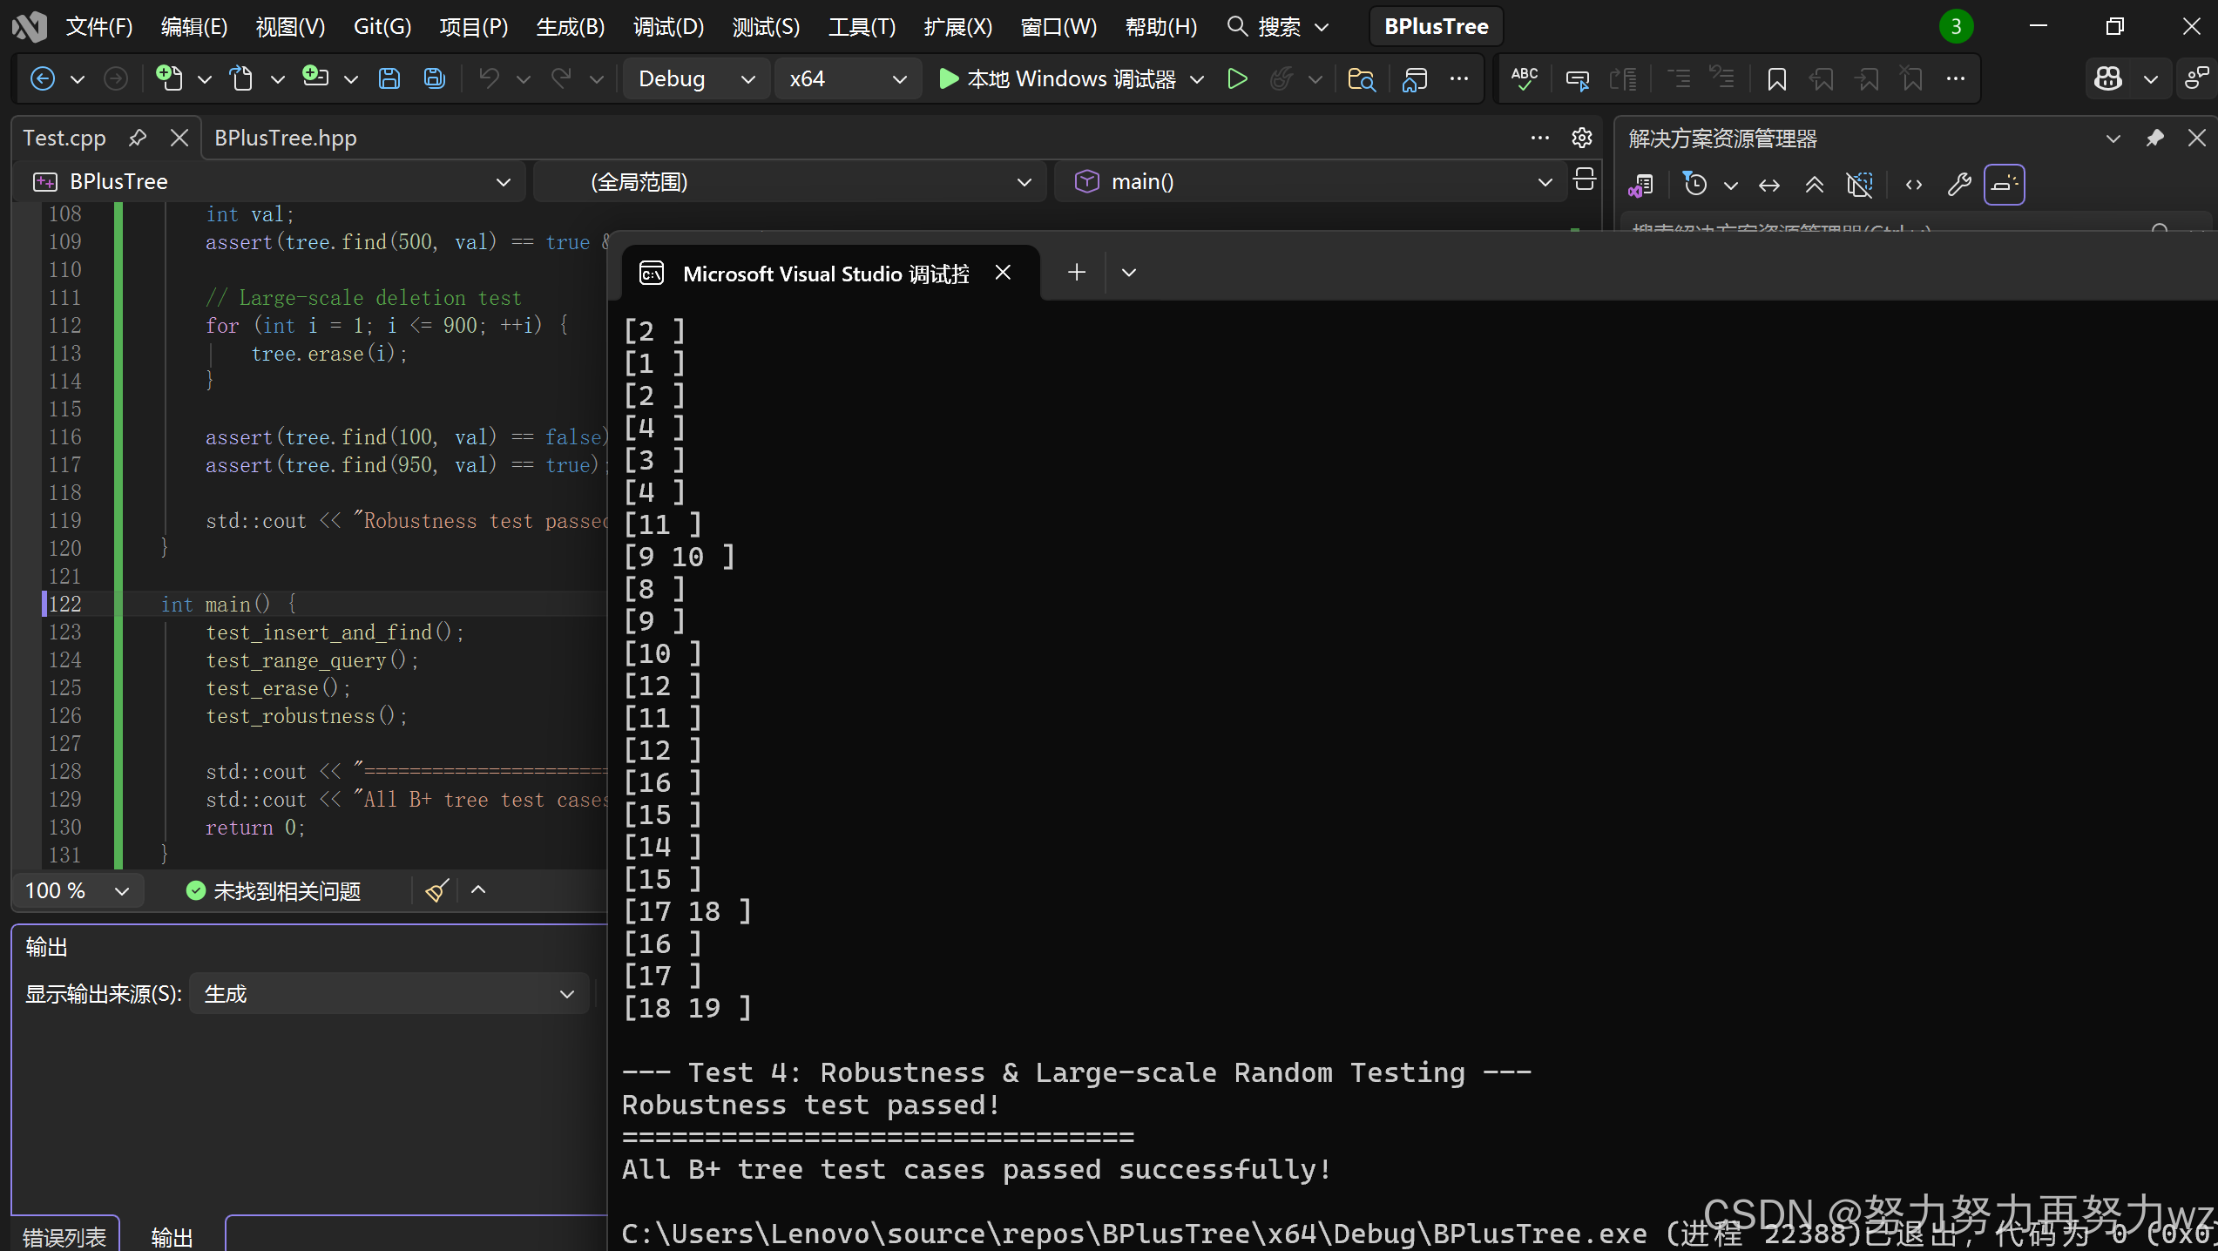Open new console tab with plus button

1076,273
